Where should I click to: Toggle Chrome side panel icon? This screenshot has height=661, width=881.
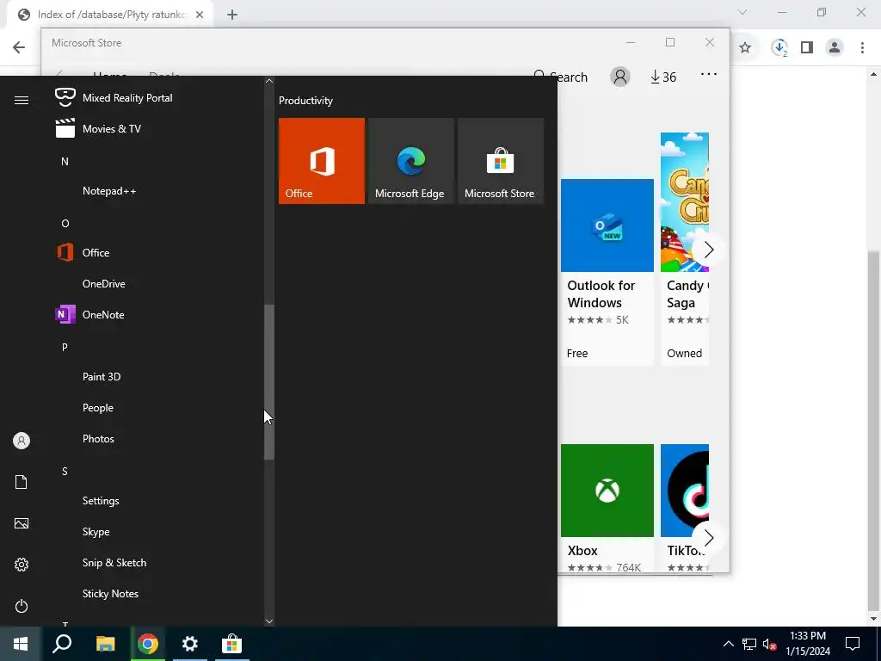[x=807, y=48]
